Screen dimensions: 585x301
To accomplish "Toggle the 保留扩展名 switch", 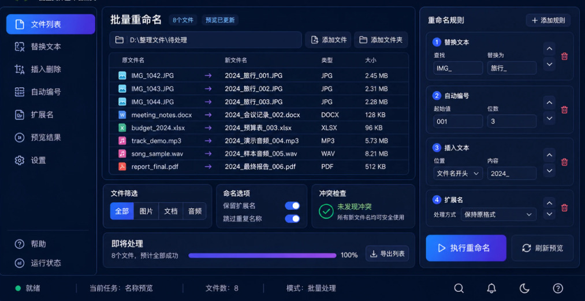I will pyautogui.click(x=292, y=206).
